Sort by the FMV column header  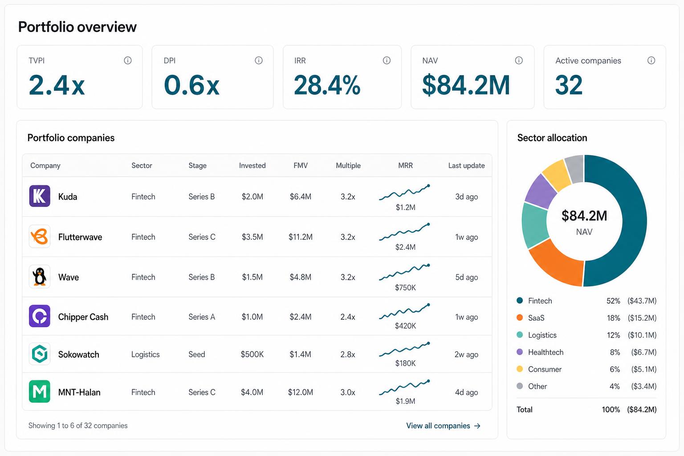click(301, 166)
